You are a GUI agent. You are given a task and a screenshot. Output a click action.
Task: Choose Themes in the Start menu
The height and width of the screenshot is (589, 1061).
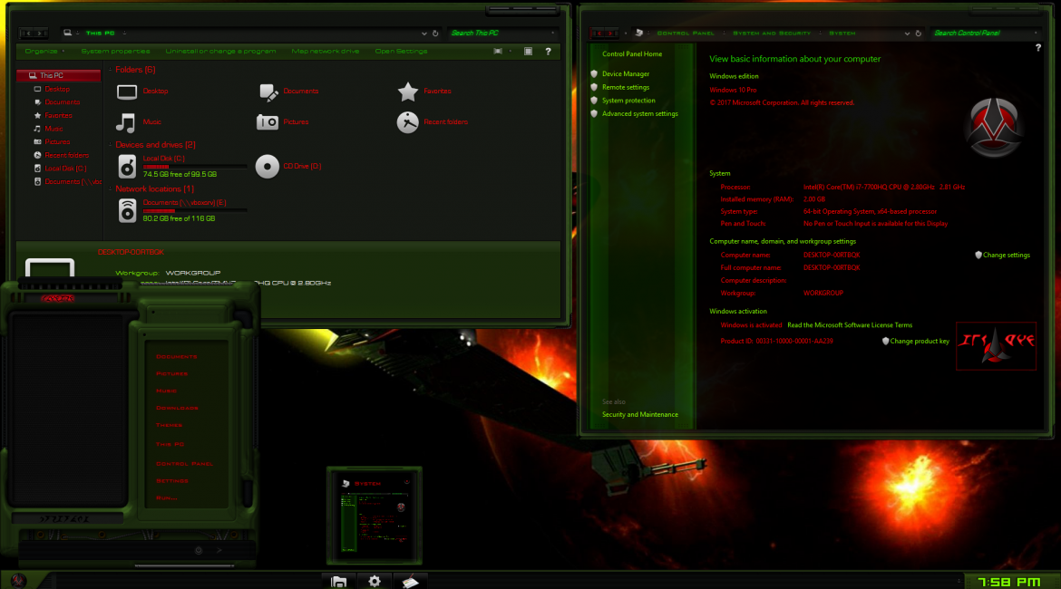(x=170, y=425)
